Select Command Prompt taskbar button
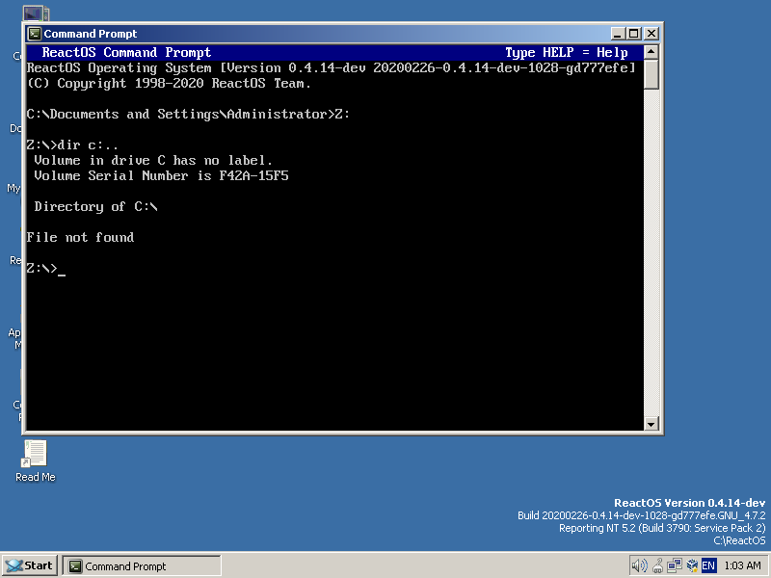Image resolution: width=771 pixels, height=578 pixels. tap(142, 565)
